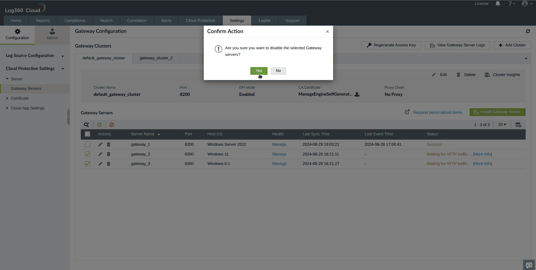536x270 pixels.
Task: Open More Info for gateway_3 status
Action: (x=483, y=164)
